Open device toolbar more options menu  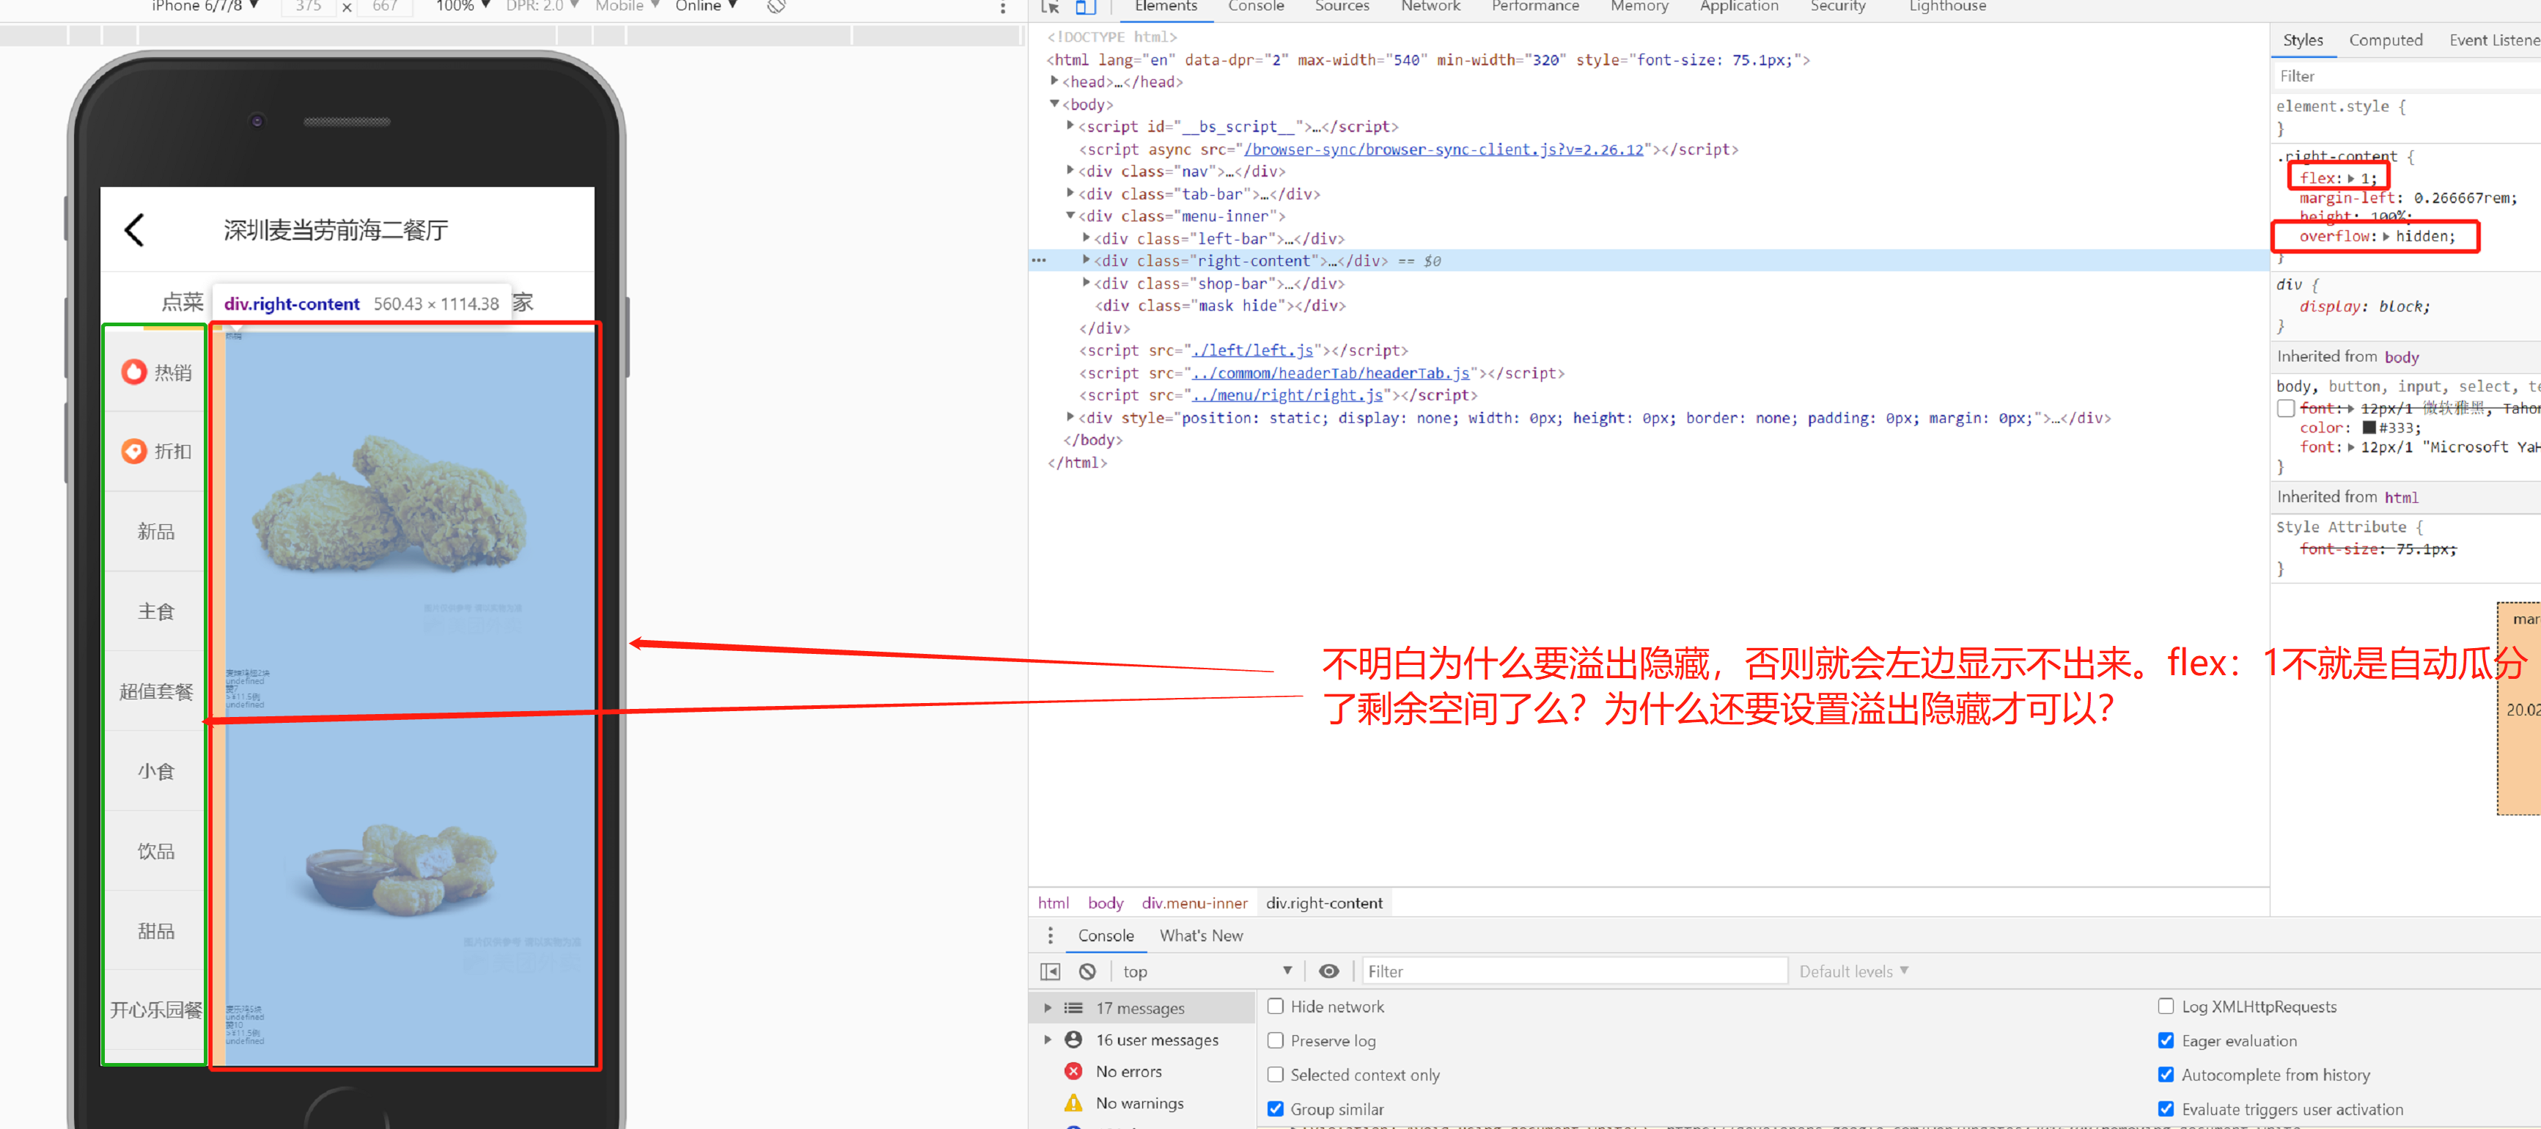pos(1003,8)
